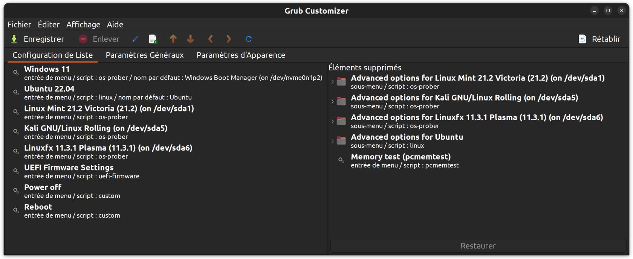Click the gear icon beside Windows 11
The height and width of the screenshot is (259, 633).
pos(16,73)
